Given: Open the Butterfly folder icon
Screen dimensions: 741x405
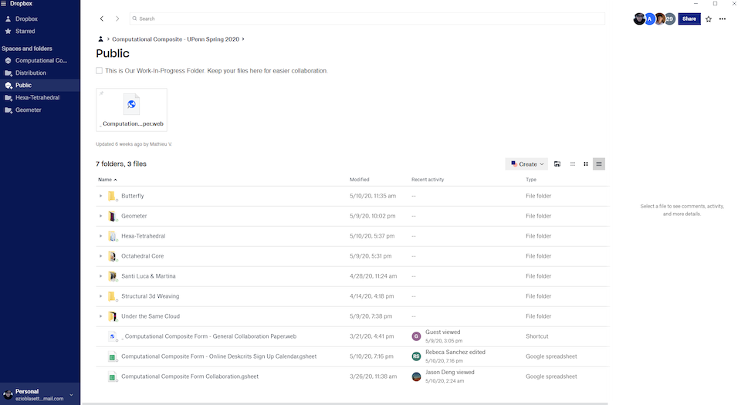Looking at the screenshot, I should pos(112,196).
